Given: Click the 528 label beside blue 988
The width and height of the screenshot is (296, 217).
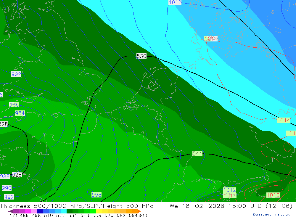Looking at the screenshot, I should click(17, 175).
